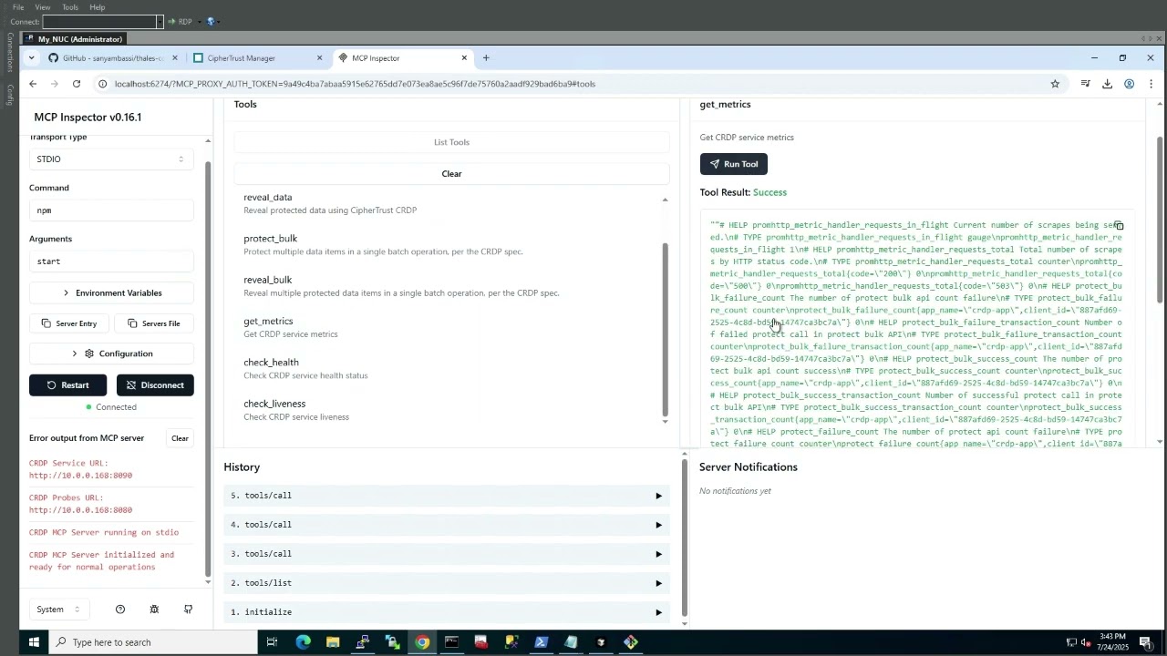Open the Help menu
Image resolution: width=1167 pixels, height=656 pixels.
coord(98,7)
